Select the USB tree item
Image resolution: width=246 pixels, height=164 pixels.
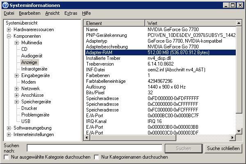(x=26, y=121)
